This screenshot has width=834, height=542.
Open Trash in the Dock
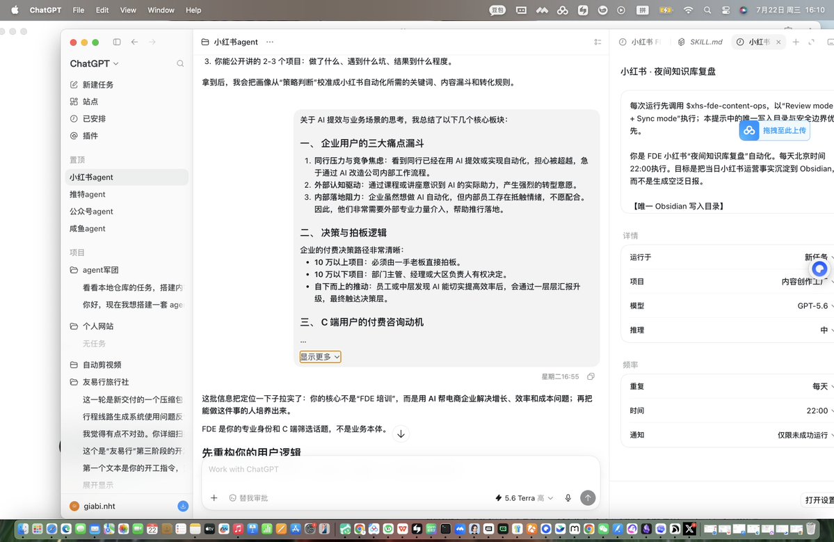pos(810,529)
